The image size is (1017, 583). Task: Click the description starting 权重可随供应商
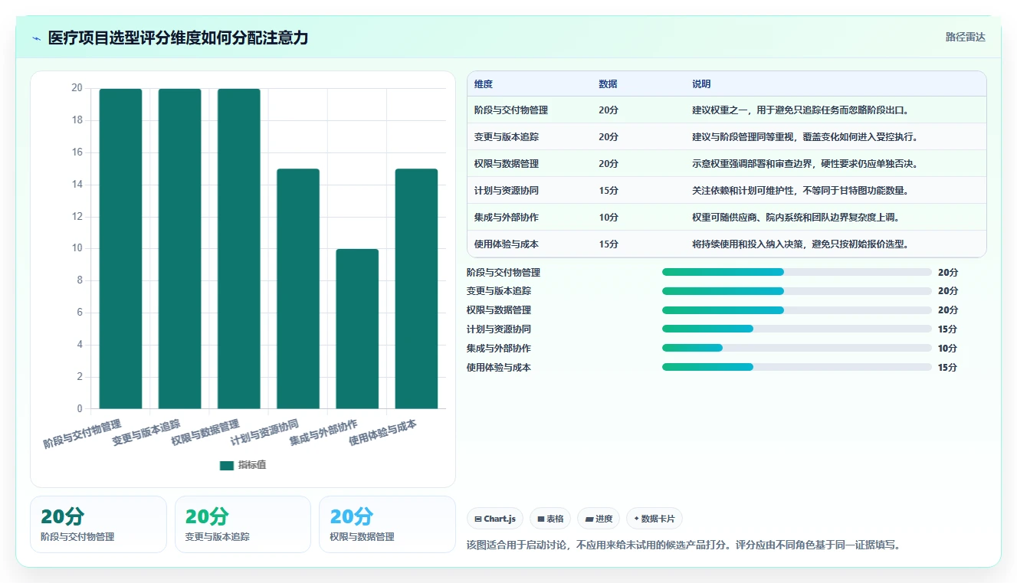point(796,218)
